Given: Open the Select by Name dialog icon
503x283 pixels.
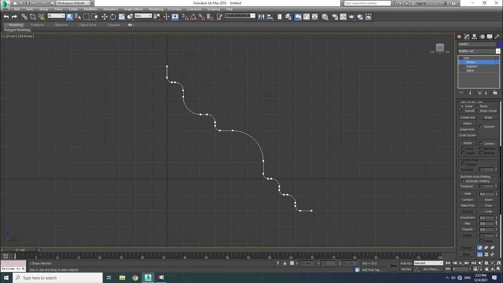Looking at the screenshot, I should pyautogui.click(x=78, y=17).
